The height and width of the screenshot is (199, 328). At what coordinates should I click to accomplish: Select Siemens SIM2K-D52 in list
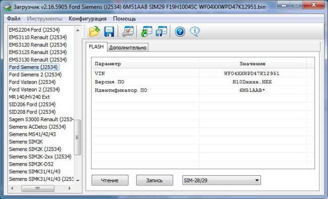31,164
